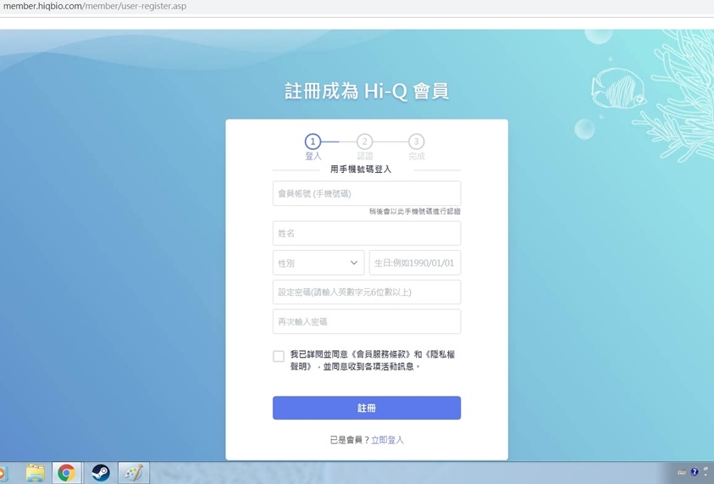714x484 pixels.
Task: Focus the 生日 birthday input field
Action: tap(415, 263)
